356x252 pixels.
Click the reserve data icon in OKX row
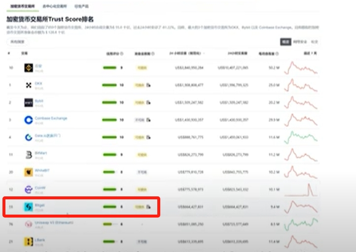pyautogui.click(x=148, y=85)
